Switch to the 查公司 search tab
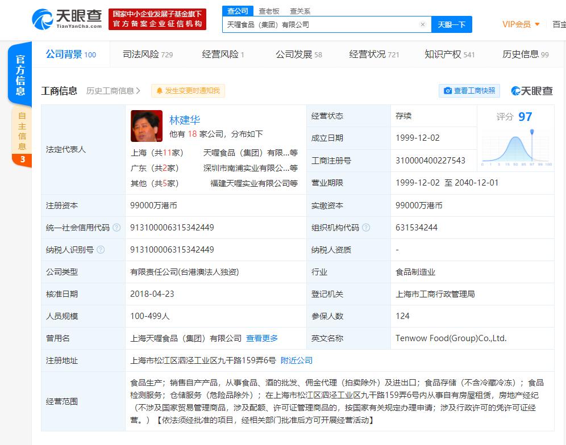Image resolution: width=566 pixels, height=445 pixels. pos(238,11)
